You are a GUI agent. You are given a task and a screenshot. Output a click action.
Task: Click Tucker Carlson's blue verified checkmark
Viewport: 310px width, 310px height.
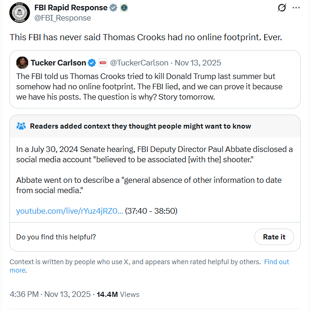click(93, 63)
